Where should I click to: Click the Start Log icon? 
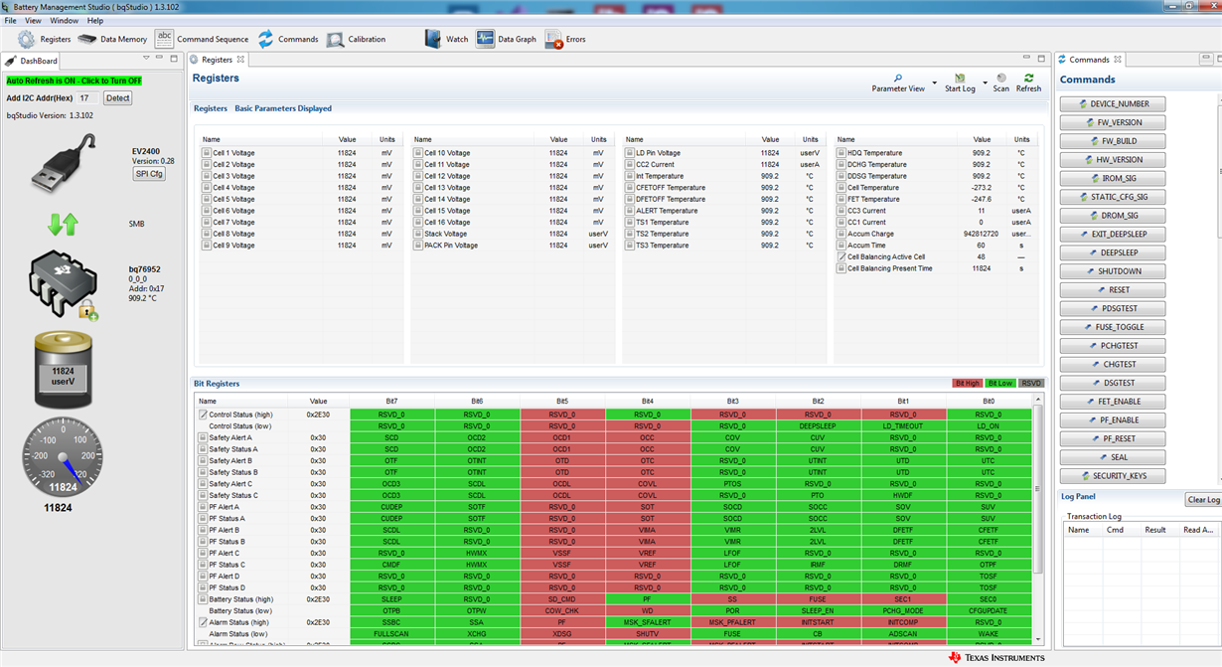point(960,78)
